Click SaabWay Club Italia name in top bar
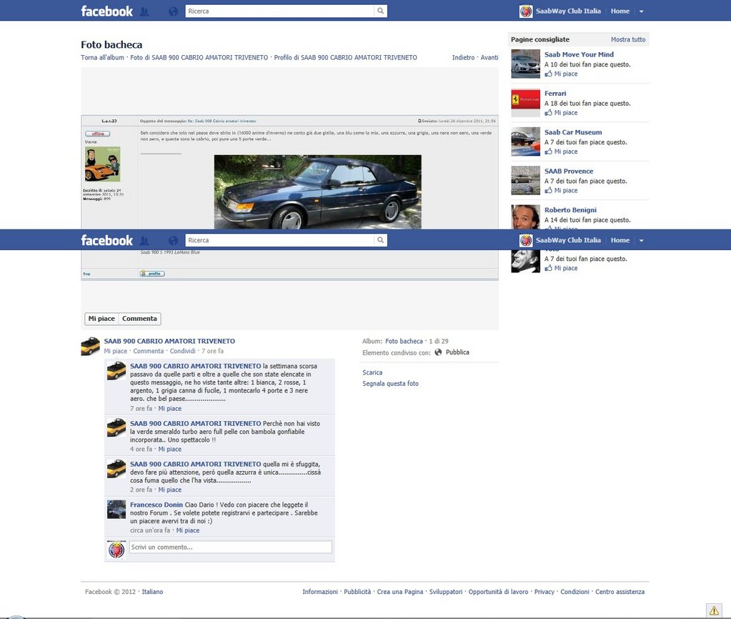 568,11
